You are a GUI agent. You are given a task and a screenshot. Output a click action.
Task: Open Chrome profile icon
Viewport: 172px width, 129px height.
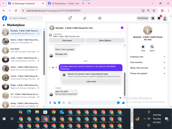(x=162, y=11)
